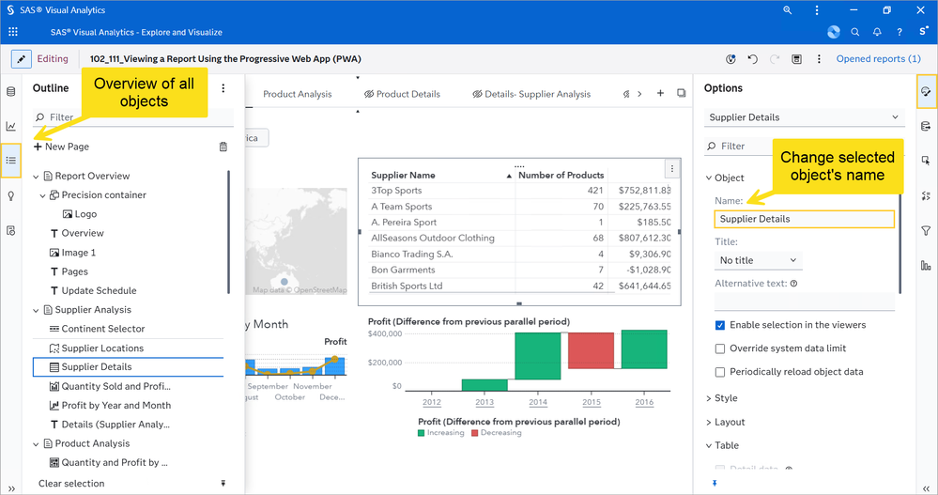This screenshot has height=495, width=938.
Task: Save the report with the save icon
Action: click(x=796, y=58)
